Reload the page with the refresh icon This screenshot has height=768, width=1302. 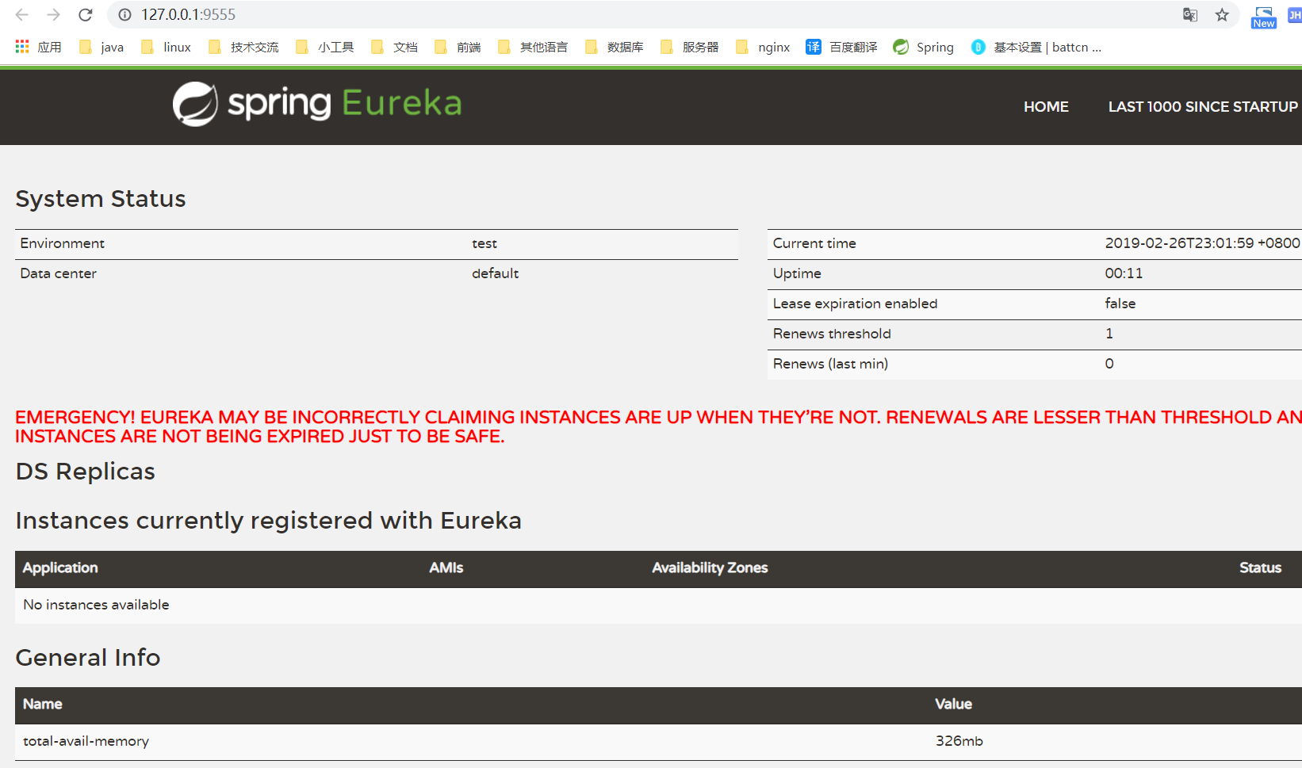coord(86,14)
